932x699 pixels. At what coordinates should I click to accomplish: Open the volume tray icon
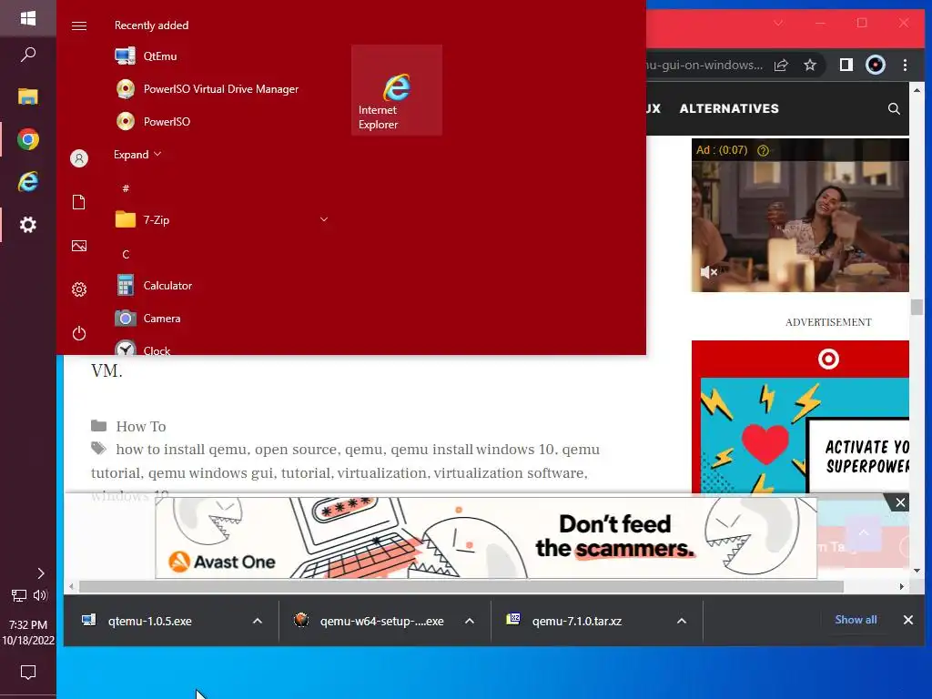point(40,595)
